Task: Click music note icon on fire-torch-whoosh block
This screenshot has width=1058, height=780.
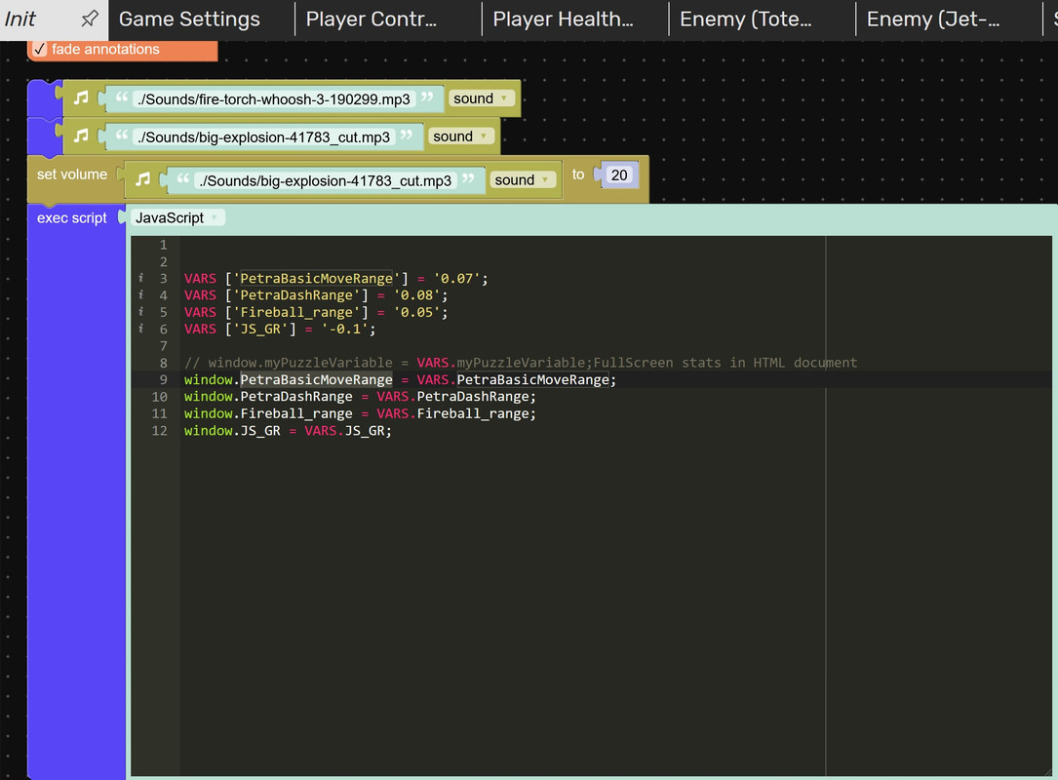Action: coord(82,98)
